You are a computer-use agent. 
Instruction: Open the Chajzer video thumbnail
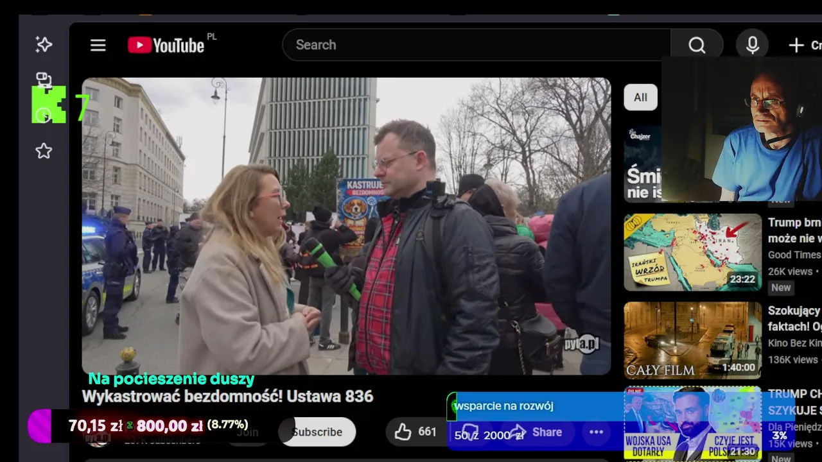point(643,164)
